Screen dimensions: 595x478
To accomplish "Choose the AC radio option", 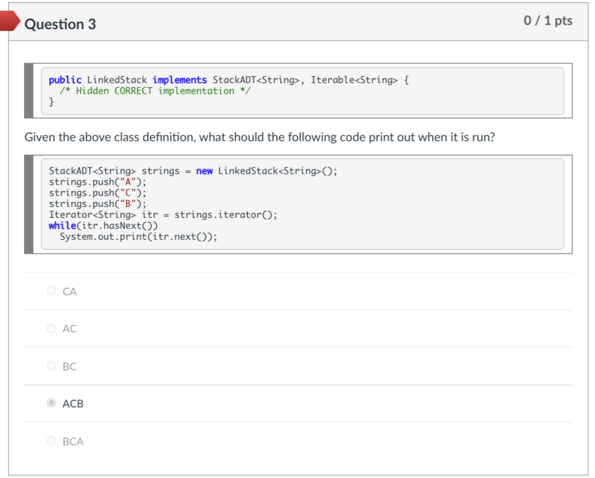I will (52, 328).
